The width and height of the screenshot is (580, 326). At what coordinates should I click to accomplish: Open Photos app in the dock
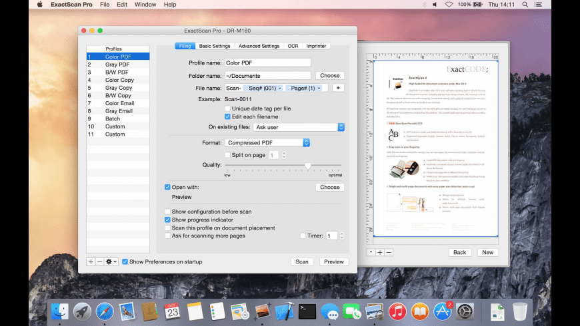[262, 311]
